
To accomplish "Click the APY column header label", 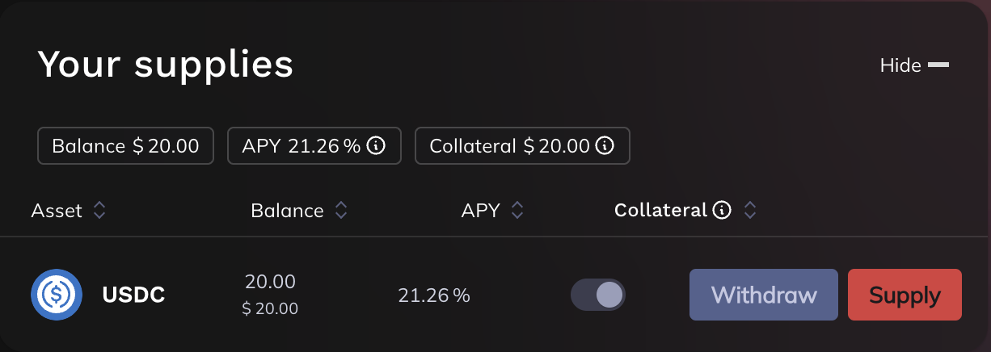I will pyautogui.click(x=480, y=211).
